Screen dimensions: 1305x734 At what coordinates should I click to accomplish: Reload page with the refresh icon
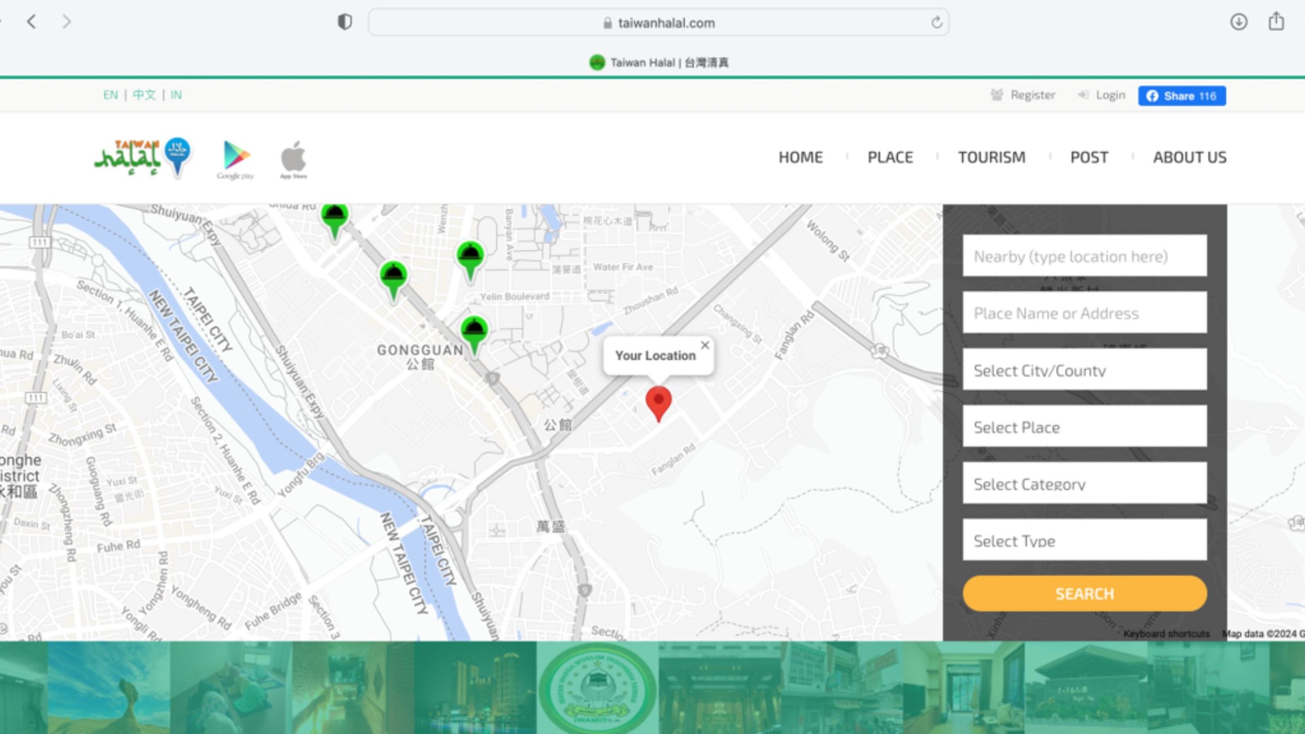click(936, 22)
